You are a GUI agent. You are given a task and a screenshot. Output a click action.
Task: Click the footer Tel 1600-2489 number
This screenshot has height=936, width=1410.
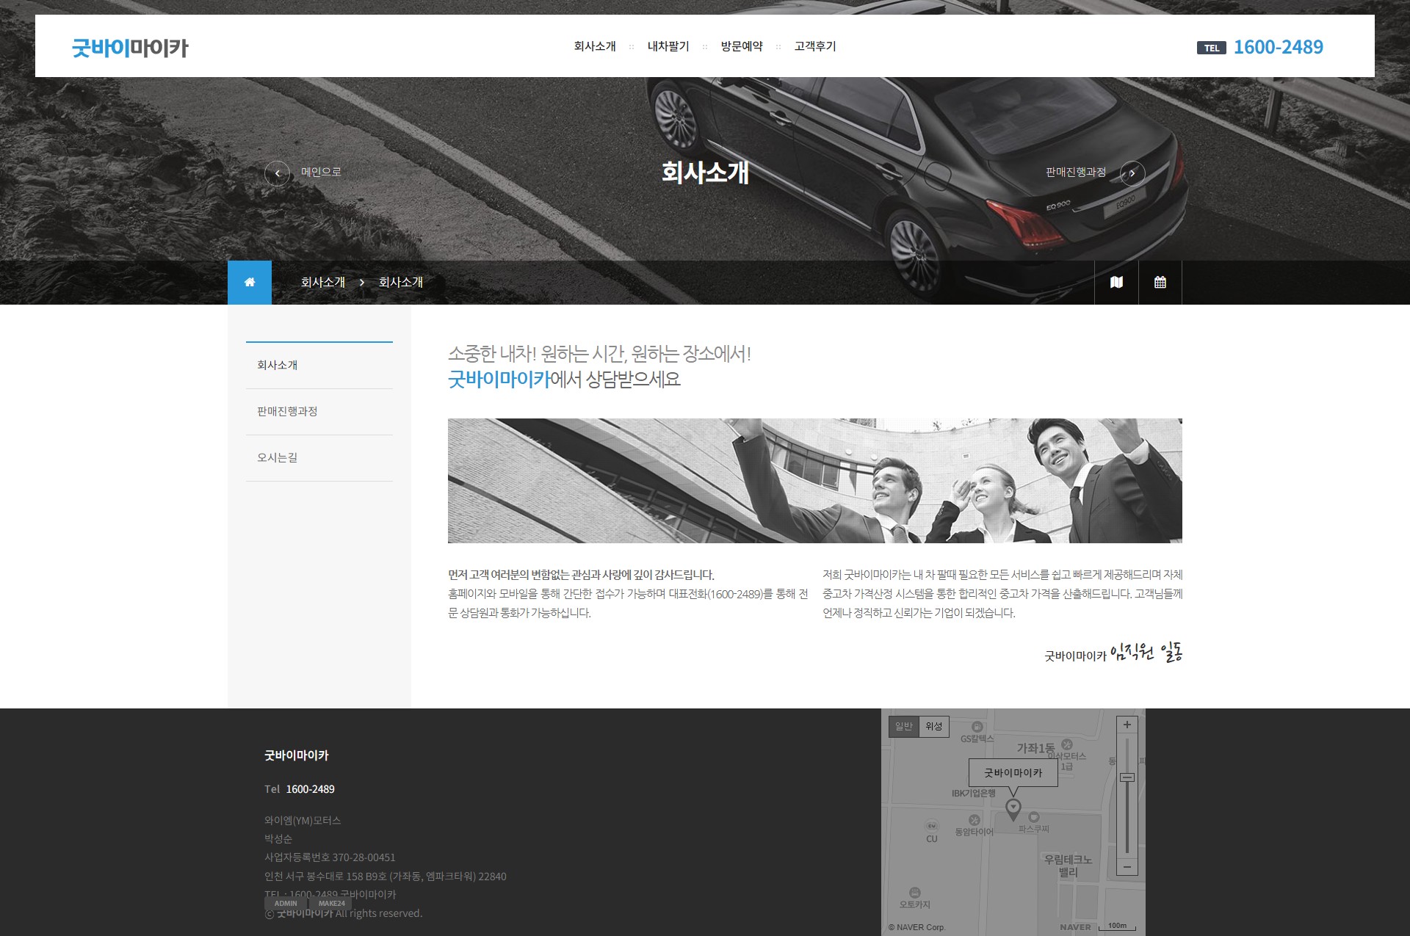pos(310,789)
